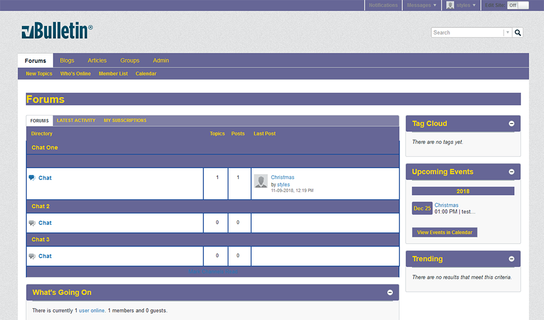Open the styles user menu
Screen dimensions: 544x320
(x=466, y=5)
